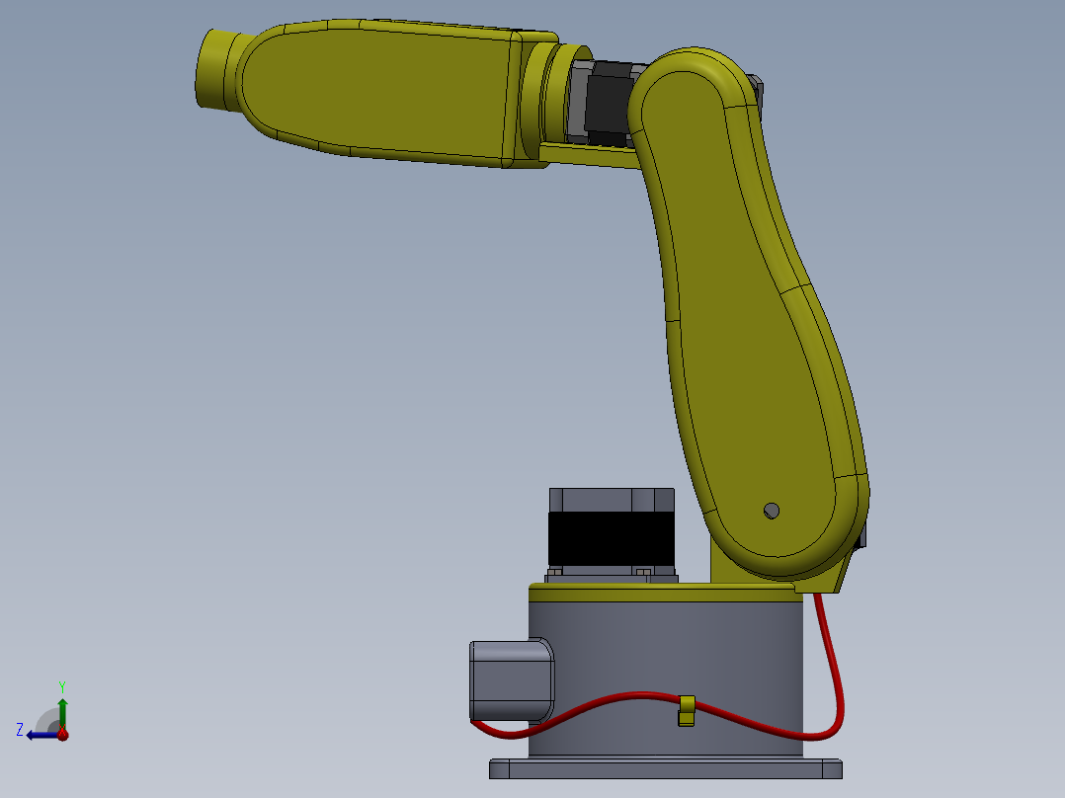Click the Z label on the orientation triad
The image size is (1065, 798).
(x=21, y=729)
